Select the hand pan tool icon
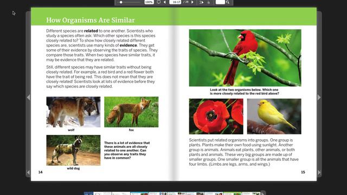The width and height of the screenshot is (347, 195). 208,2
